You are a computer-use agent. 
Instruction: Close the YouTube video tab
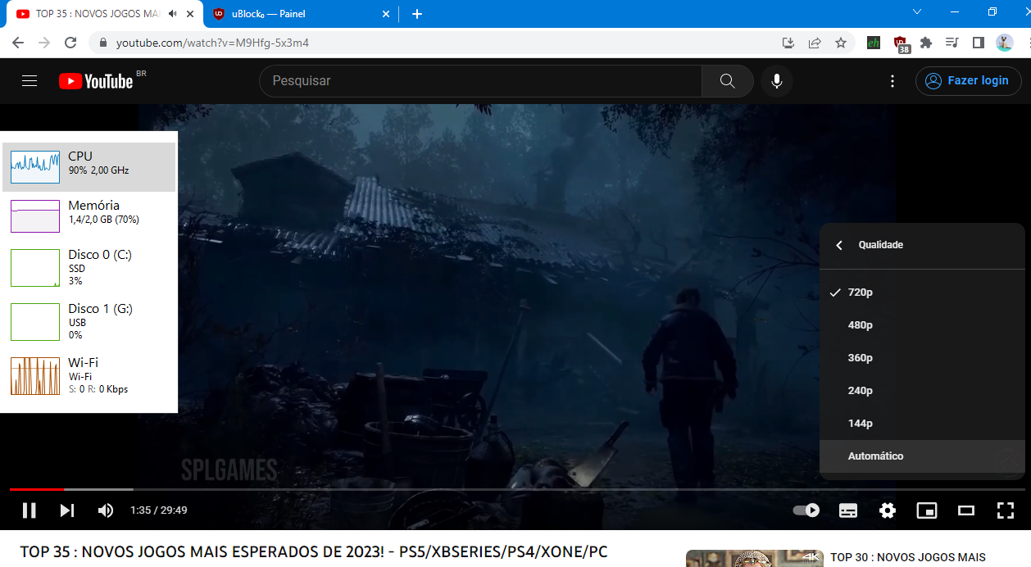pos(190,14)
